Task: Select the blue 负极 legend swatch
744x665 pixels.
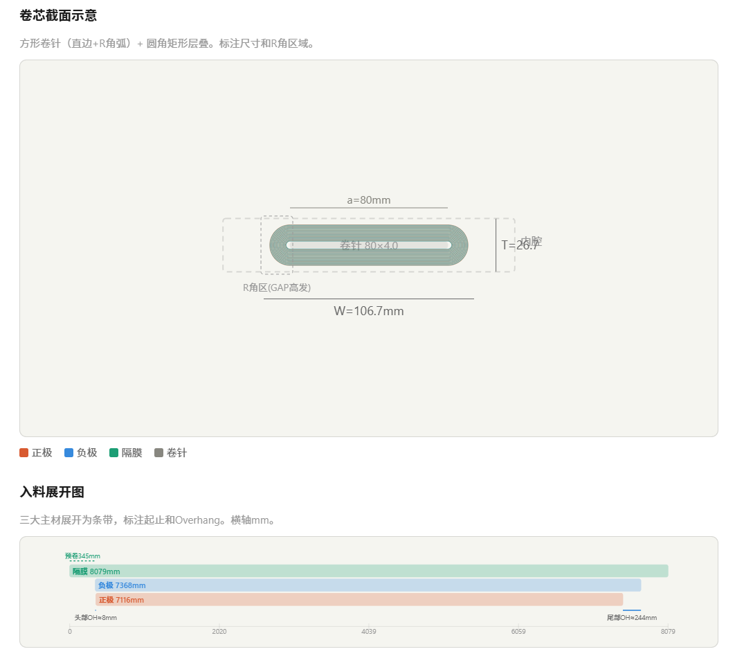Action: [69, 452]
